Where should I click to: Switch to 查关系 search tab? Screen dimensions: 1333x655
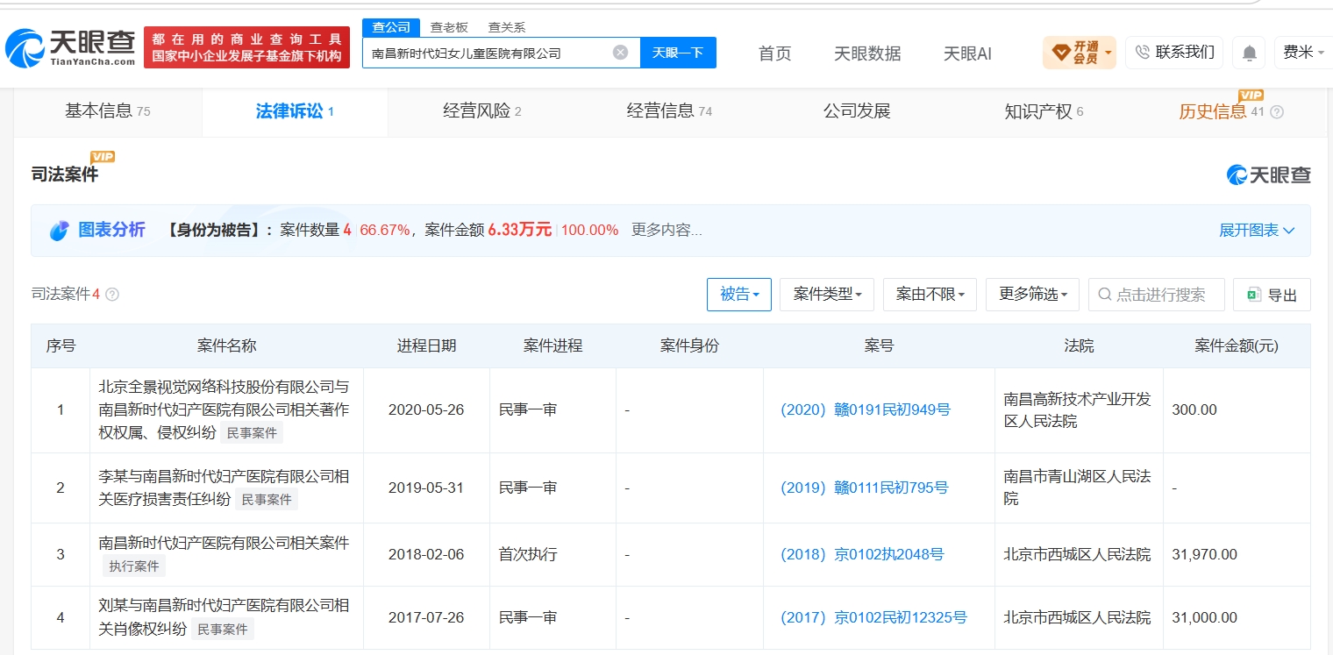[507, 27]
